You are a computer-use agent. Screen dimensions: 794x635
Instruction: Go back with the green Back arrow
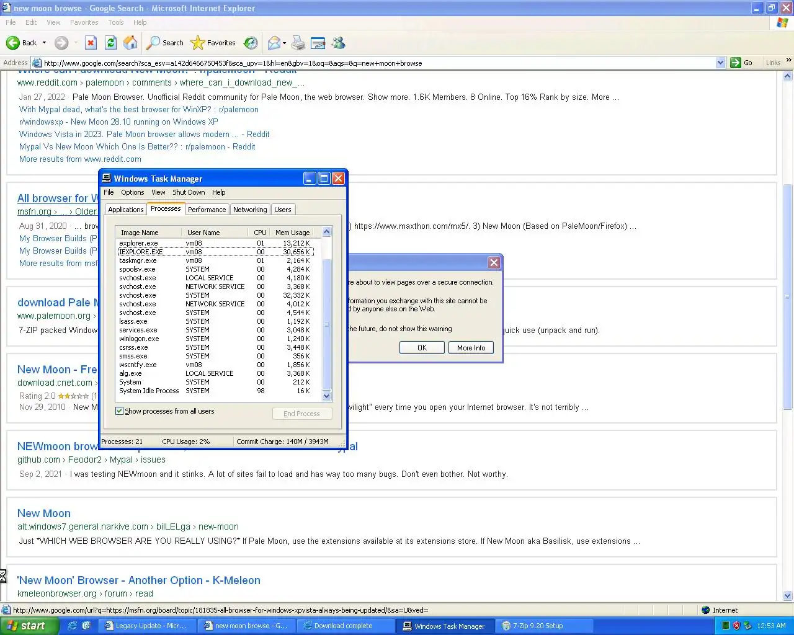(21, 43)
